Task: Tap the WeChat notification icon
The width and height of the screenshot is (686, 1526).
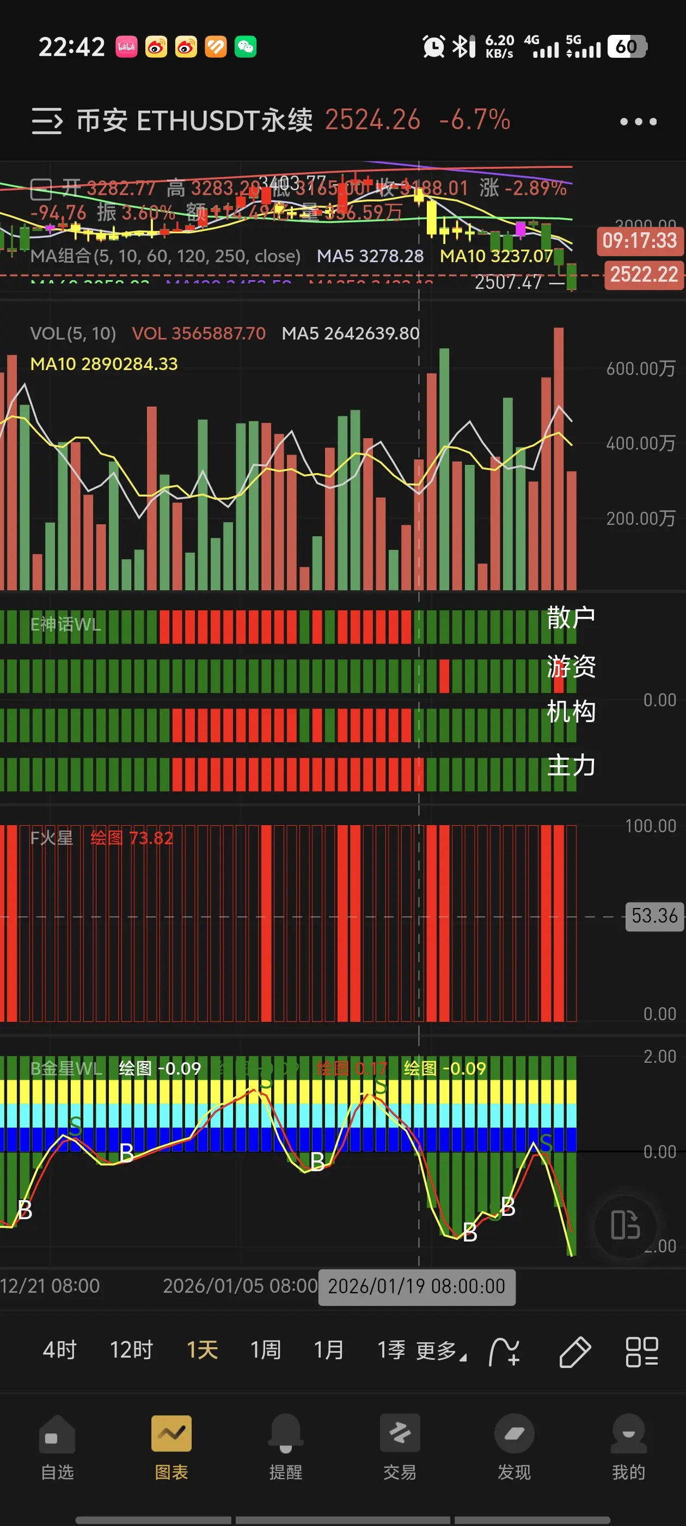Action: (x=246, y=46)
